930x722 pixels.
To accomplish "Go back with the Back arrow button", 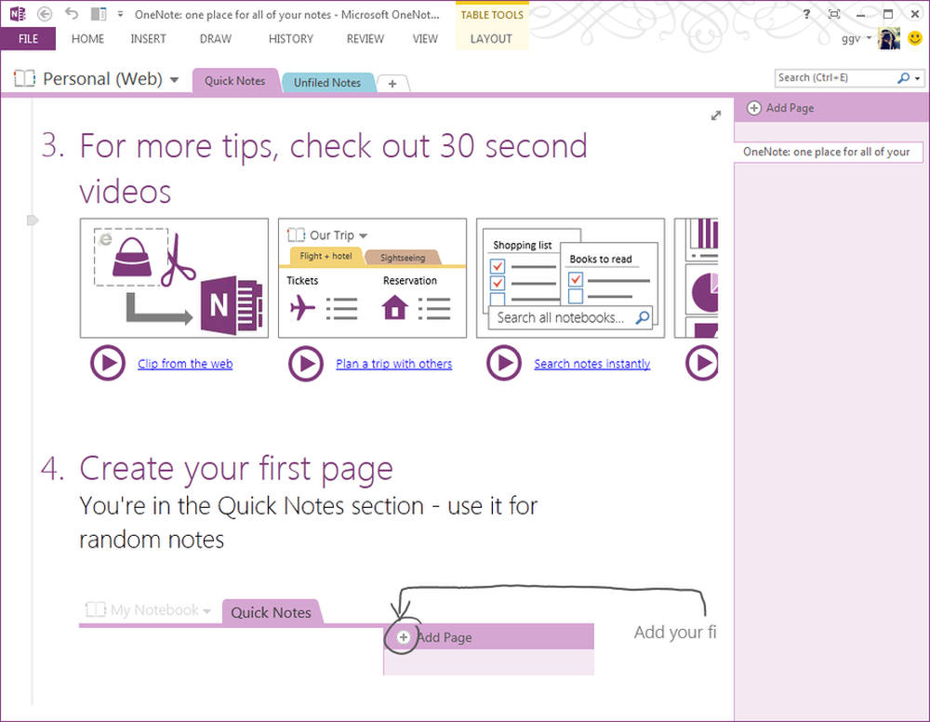I will (x=45, y=14).
